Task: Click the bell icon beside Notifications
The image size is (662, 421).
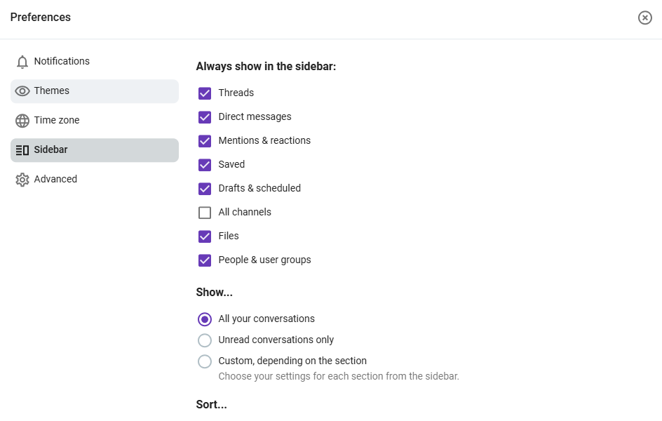Action: (22, 62)
